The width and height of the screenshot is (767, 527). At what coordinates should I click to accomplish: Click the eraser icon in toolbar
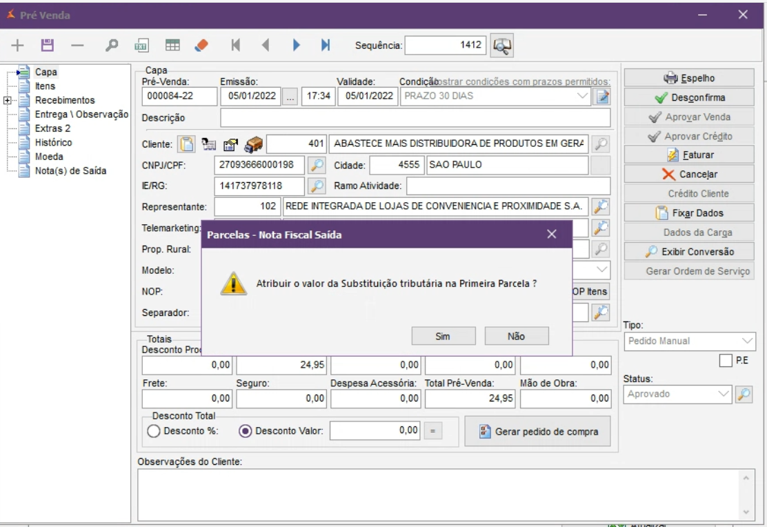pos(201,45)
